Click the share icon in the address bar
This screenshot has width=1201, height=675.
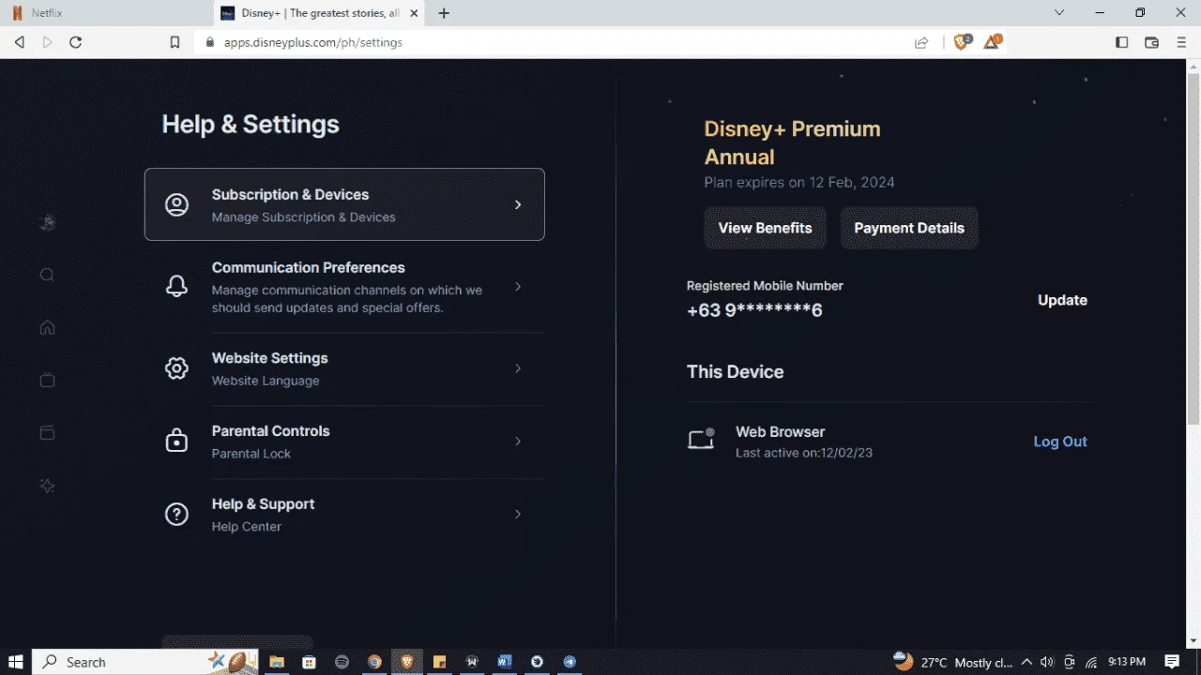[x=921, y=42]
